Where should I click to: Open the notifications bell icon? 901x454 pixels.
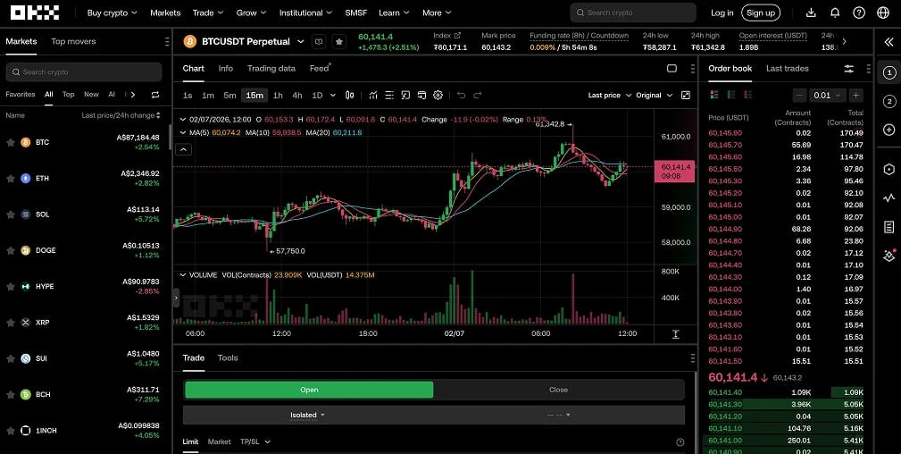(835, 13)
